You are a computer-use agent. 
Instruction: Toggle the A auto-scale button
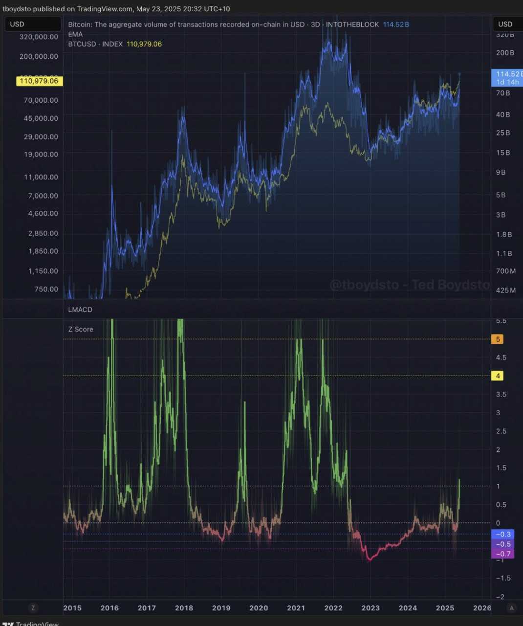[x=512, y=608]
